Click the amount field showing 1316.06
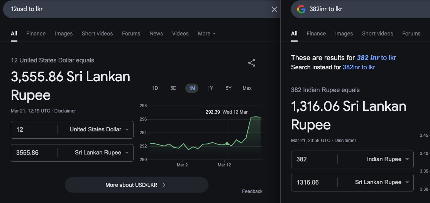The height and width of the screenshot is (203, 430). (x=314, y=182)
